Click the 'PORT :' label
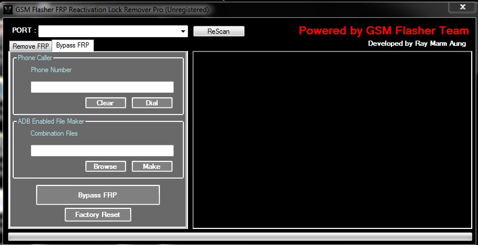Image resolution: width=478 pixels, height=245 pixels. [x=24, y=30]
